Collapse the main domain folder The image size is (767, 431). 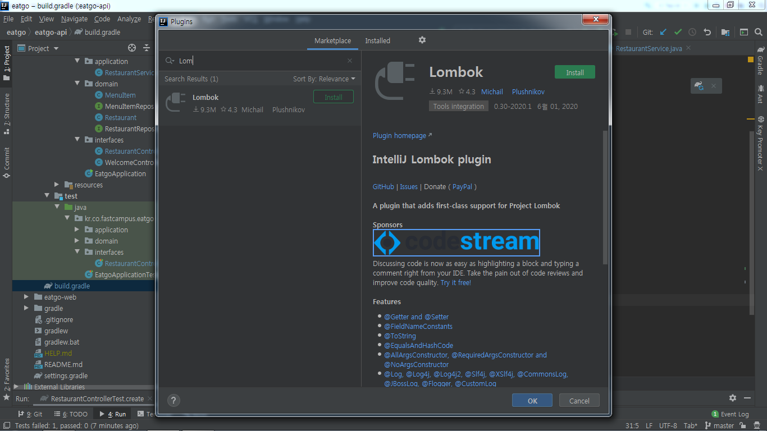coord(77,84)
